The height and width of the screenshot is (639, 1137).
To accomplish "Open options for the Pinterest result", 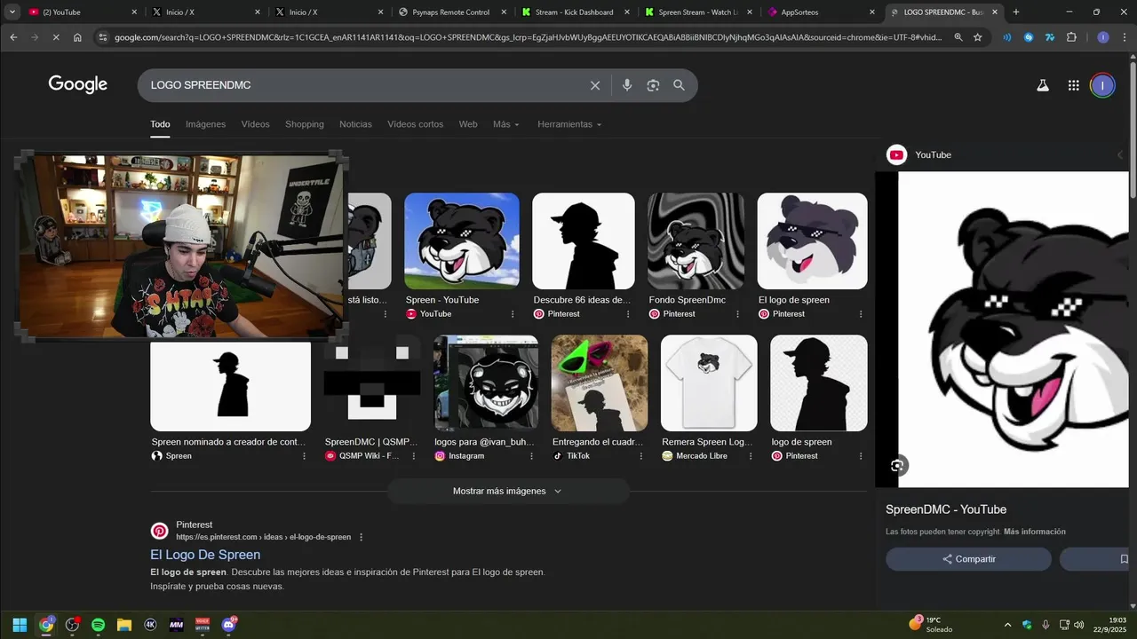I will [361, 537].
